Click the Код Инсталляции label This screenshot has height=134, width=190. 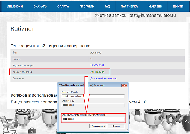23,65
